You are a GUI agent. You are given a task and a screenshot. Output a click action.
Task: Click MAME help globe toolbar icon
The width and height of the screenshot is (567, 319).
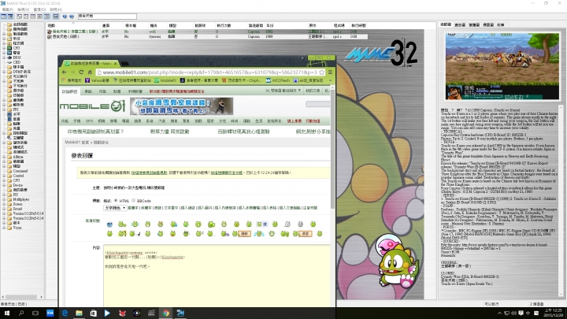(65, 17)
